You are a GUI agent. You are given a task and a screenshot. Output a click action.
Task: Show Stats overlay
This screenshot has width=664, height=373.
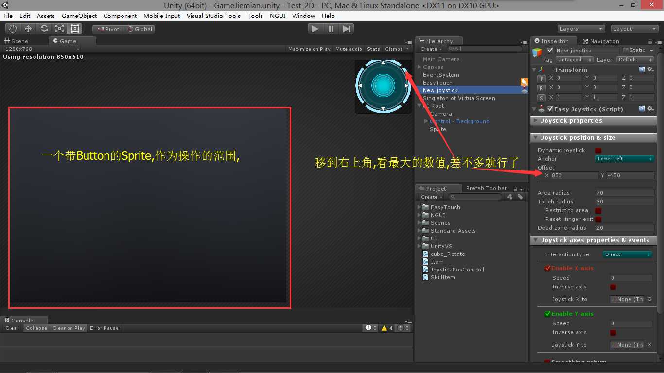click(x=373, y=49)
